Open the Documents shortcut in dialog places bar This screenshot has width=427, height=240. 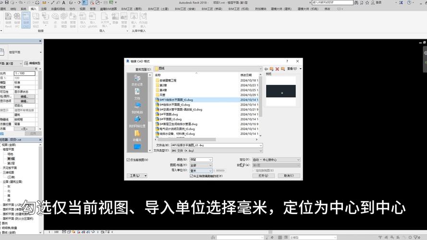tap(137, 94)
